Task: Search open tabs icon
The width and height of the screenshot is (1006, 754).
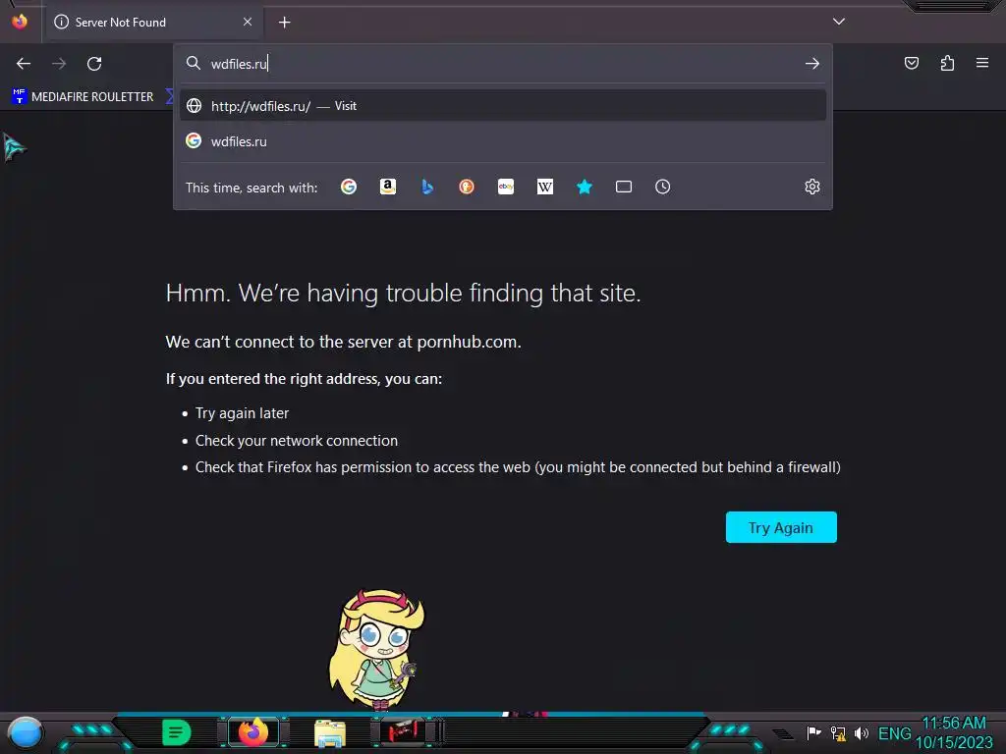Action: click(x=624, y=187)
